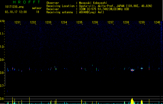Click the A504HB(yagi 4el) antenna text
163x104 pixels.
[x=91, y=12]
